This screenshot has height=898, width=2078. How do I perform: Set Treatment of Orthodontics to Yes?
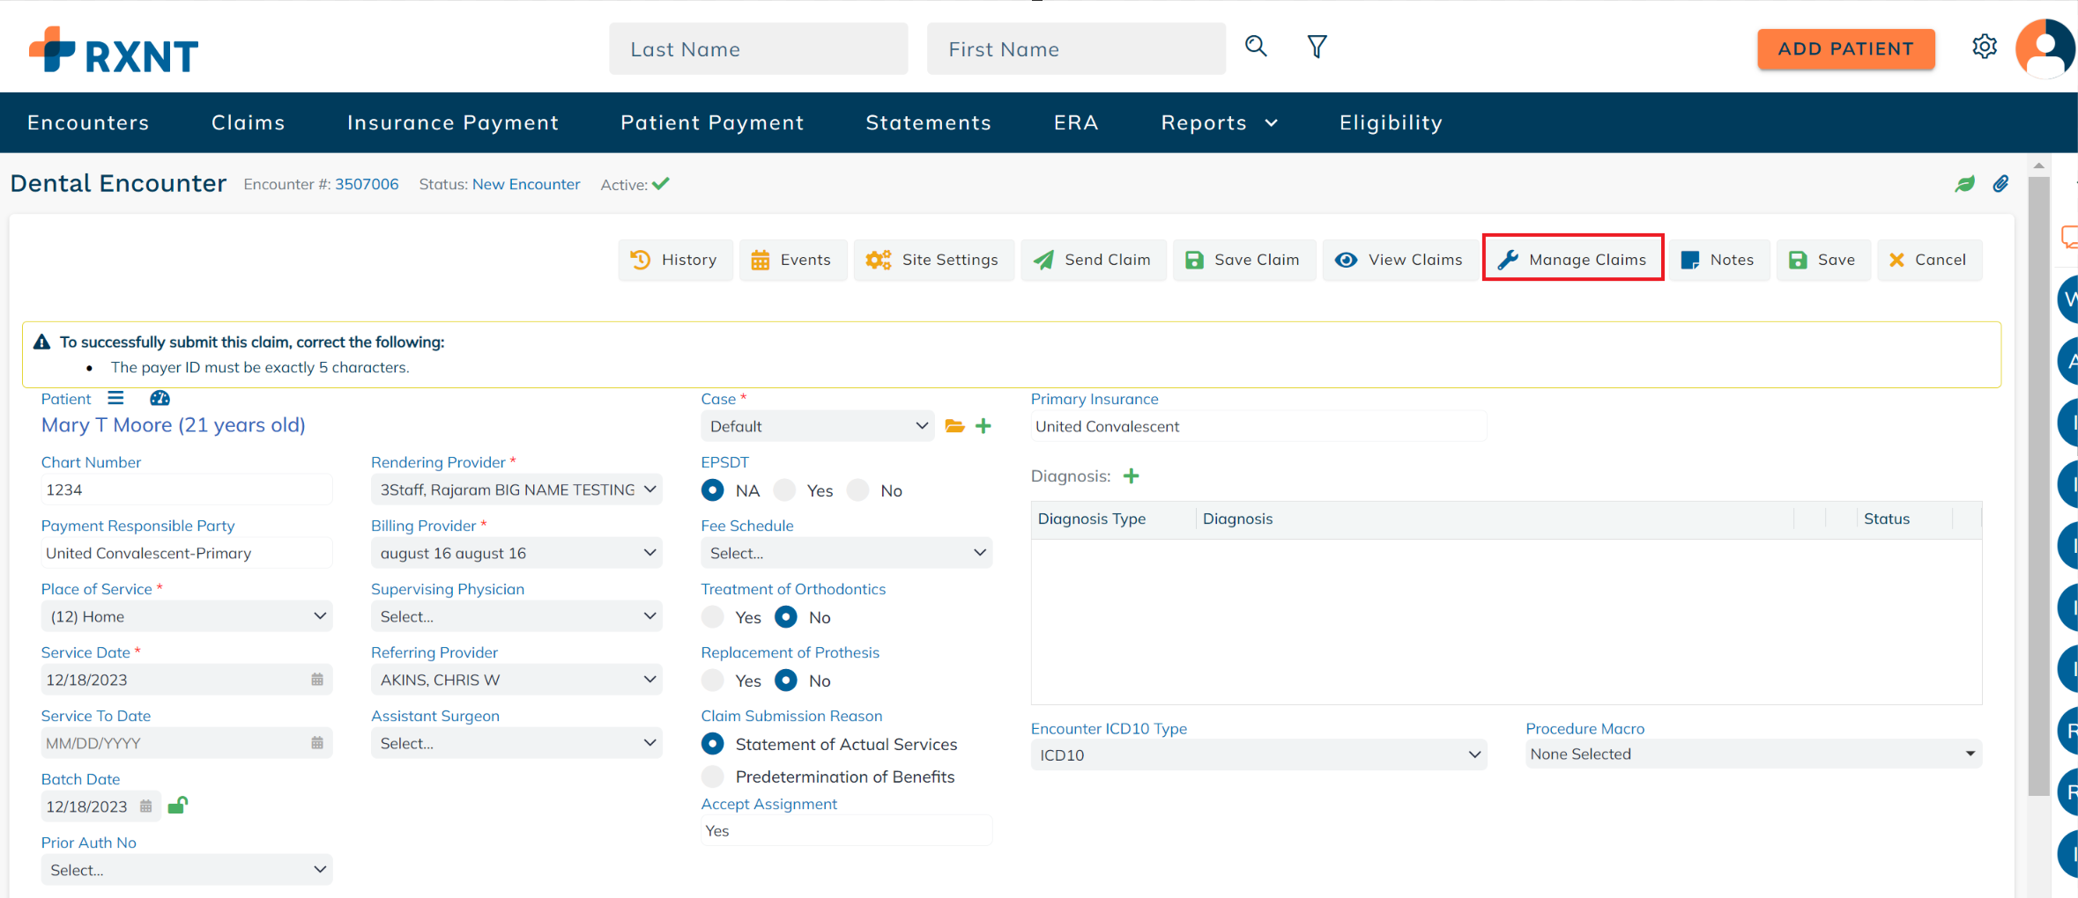pos(712,617)
